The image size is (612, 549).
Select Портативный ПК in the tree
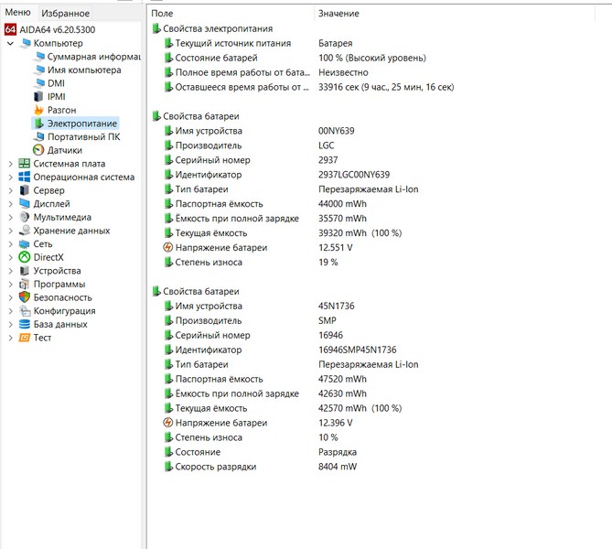(83, 136)
